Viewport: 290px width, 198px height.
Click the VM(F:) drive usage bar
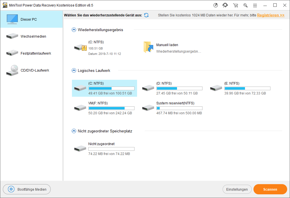tap(111, 108)
